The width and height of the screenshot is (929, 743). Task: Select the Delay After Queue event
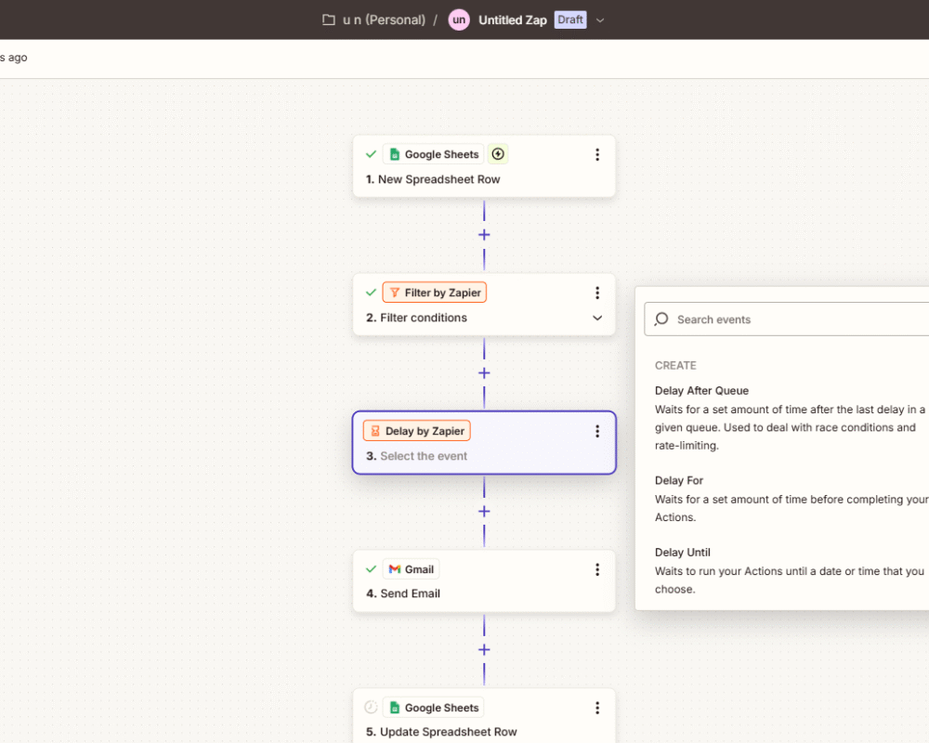(792, 418)
